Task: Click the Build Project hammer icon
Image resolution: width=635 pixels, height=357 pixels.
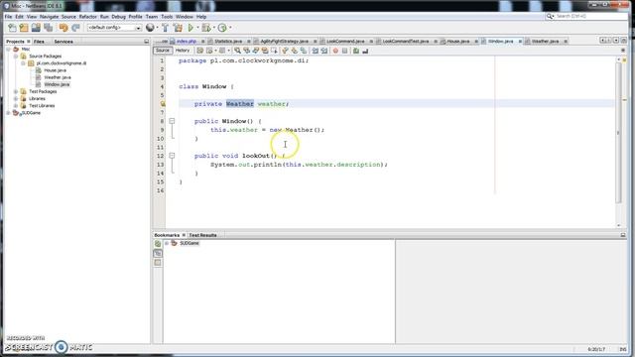Action: click(166, 28)
